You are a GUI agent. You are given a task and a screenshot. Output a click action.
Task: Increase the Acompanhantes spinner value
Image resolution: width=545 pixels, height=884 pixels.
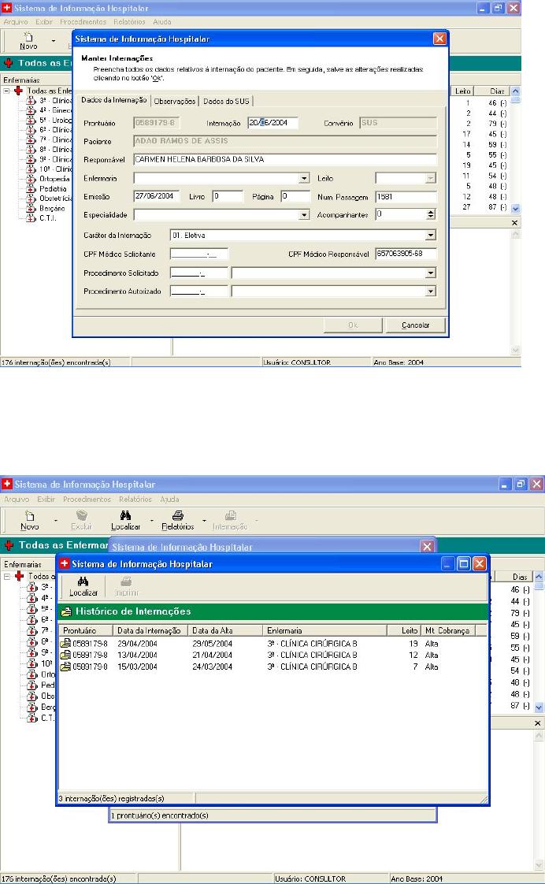[431, 212]
